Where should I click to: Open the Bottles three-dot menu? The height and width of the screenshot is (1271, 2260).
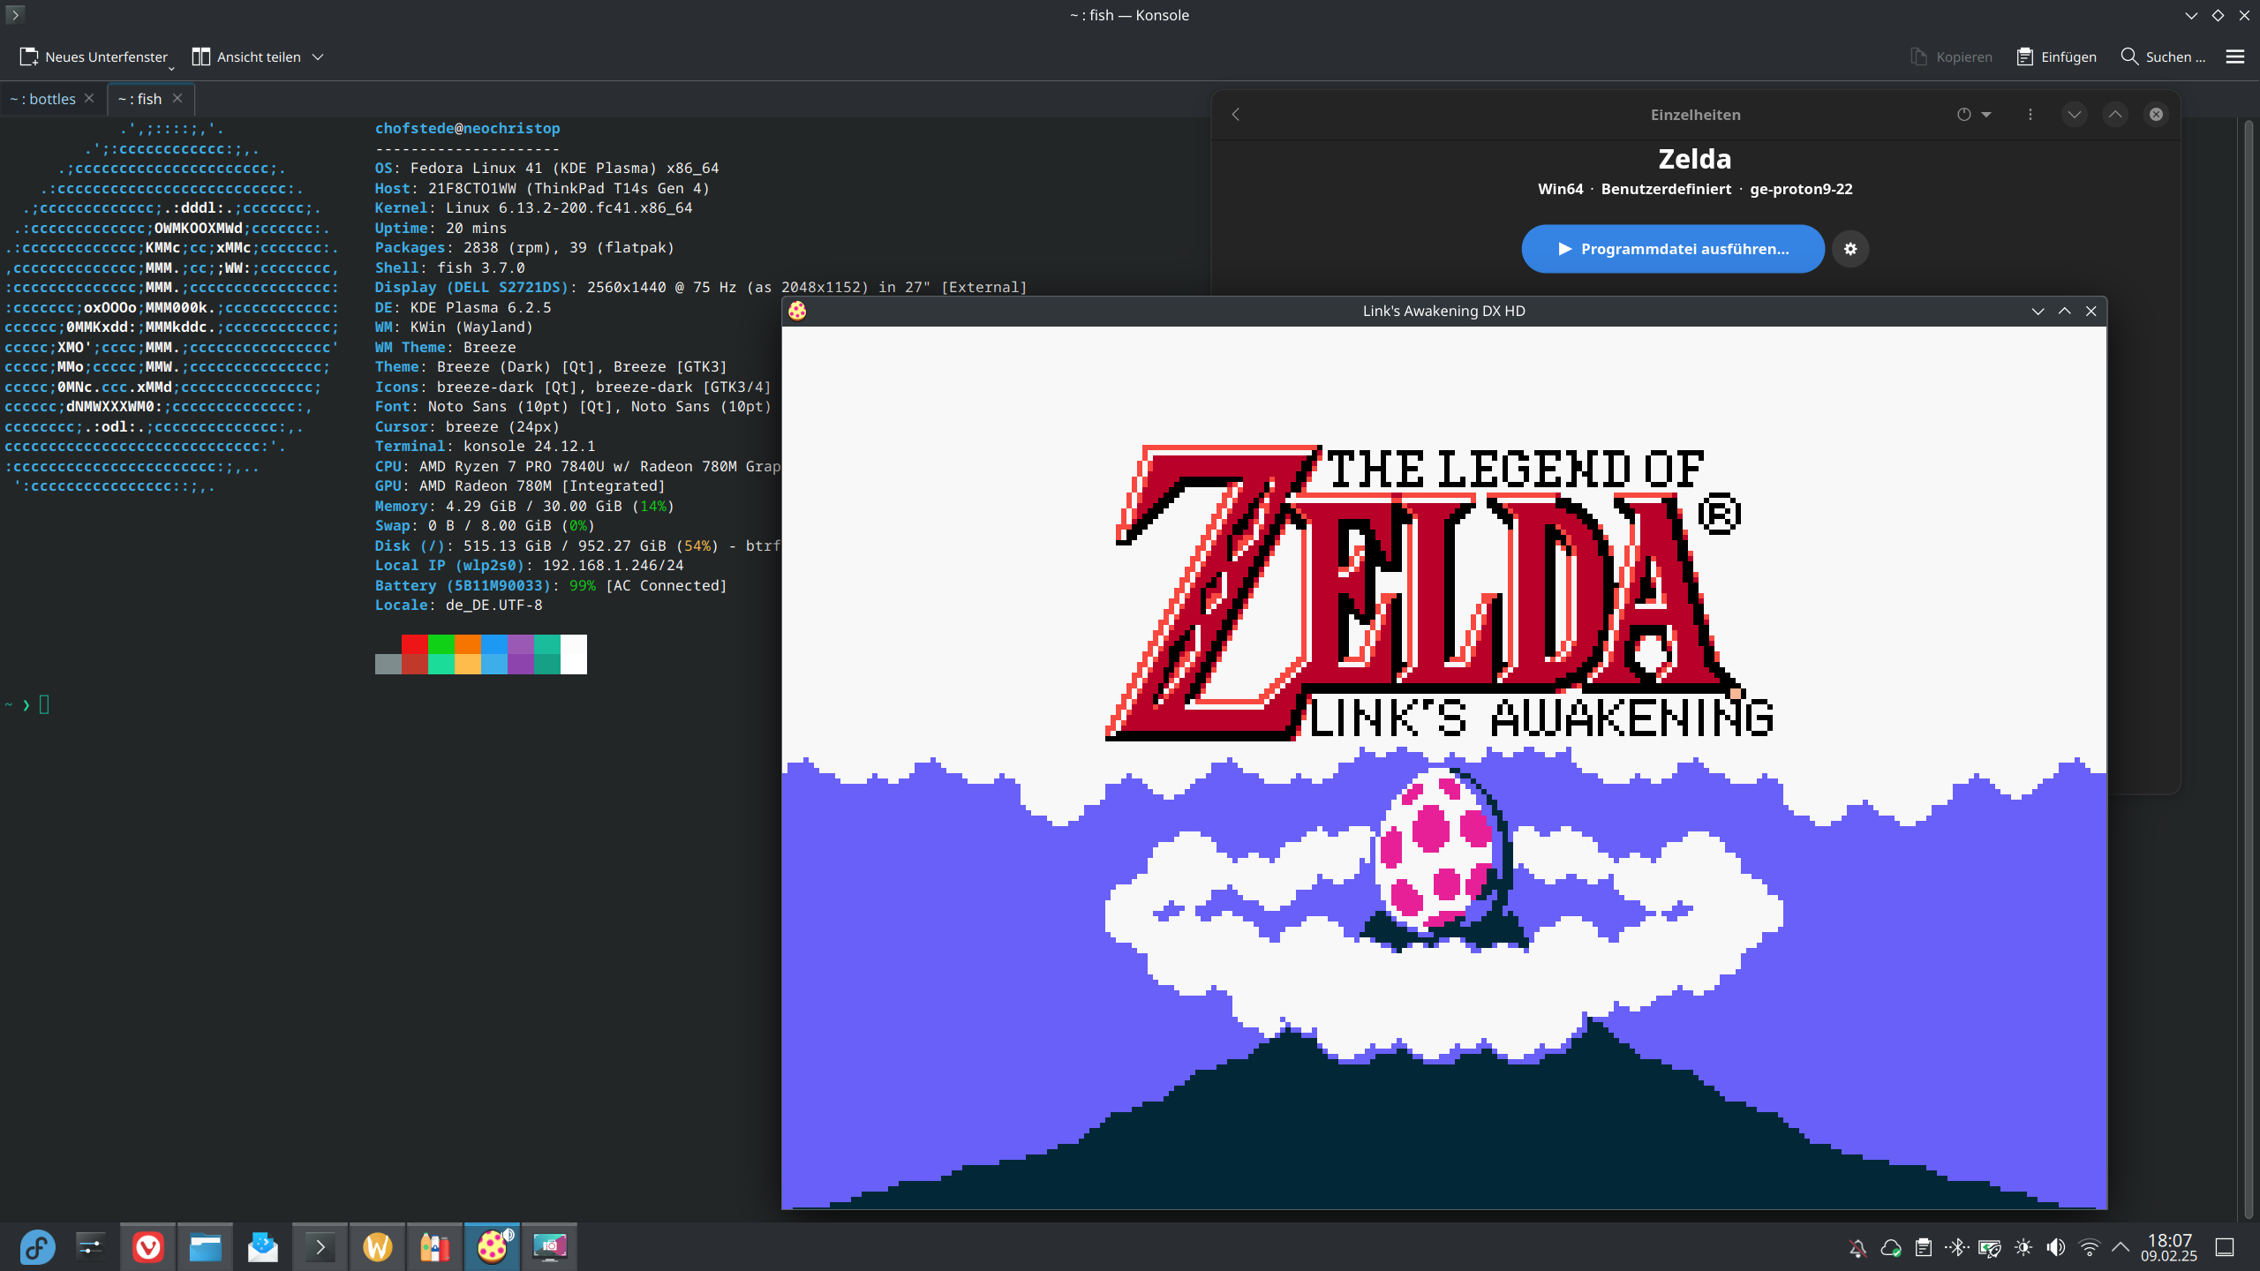click(2030, 115)
